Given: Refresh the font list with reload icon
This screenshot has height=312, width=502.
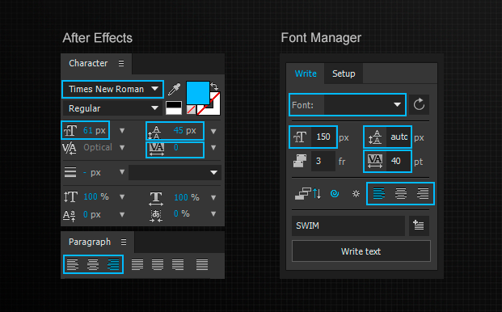Looking at the screenshot, I should pyautogui.click(x=419, y=104).
